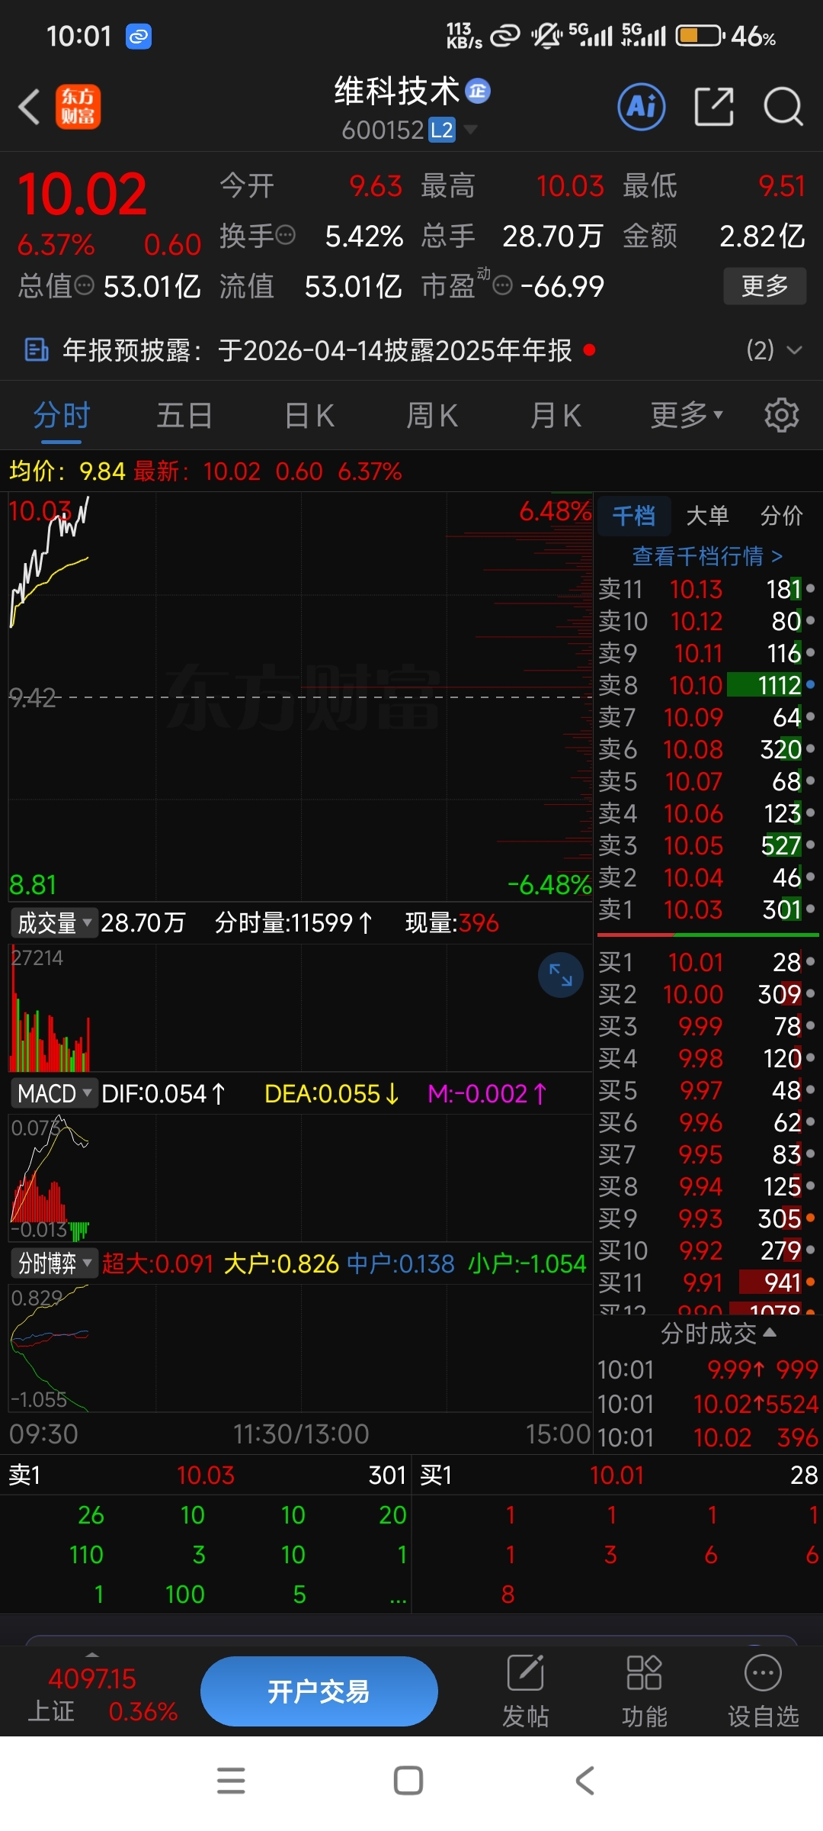Tap the share/export icon

[x=714, y=106]
